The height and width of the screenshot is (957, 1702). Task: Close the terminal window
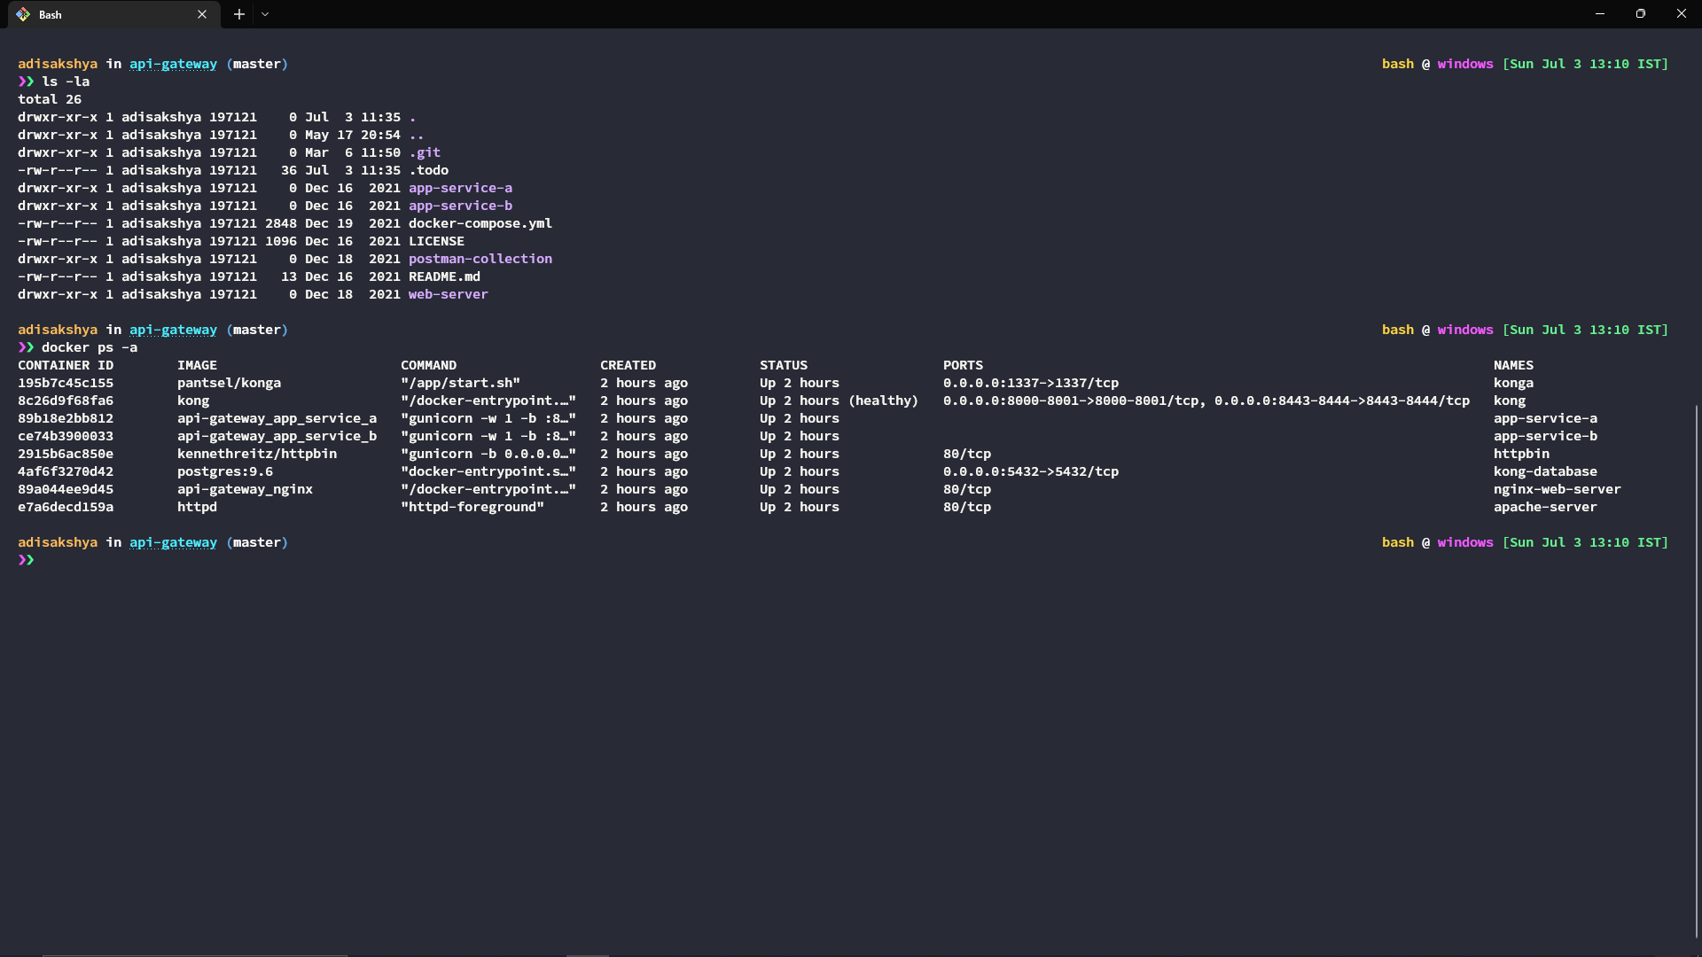(x=1682, y=14)
